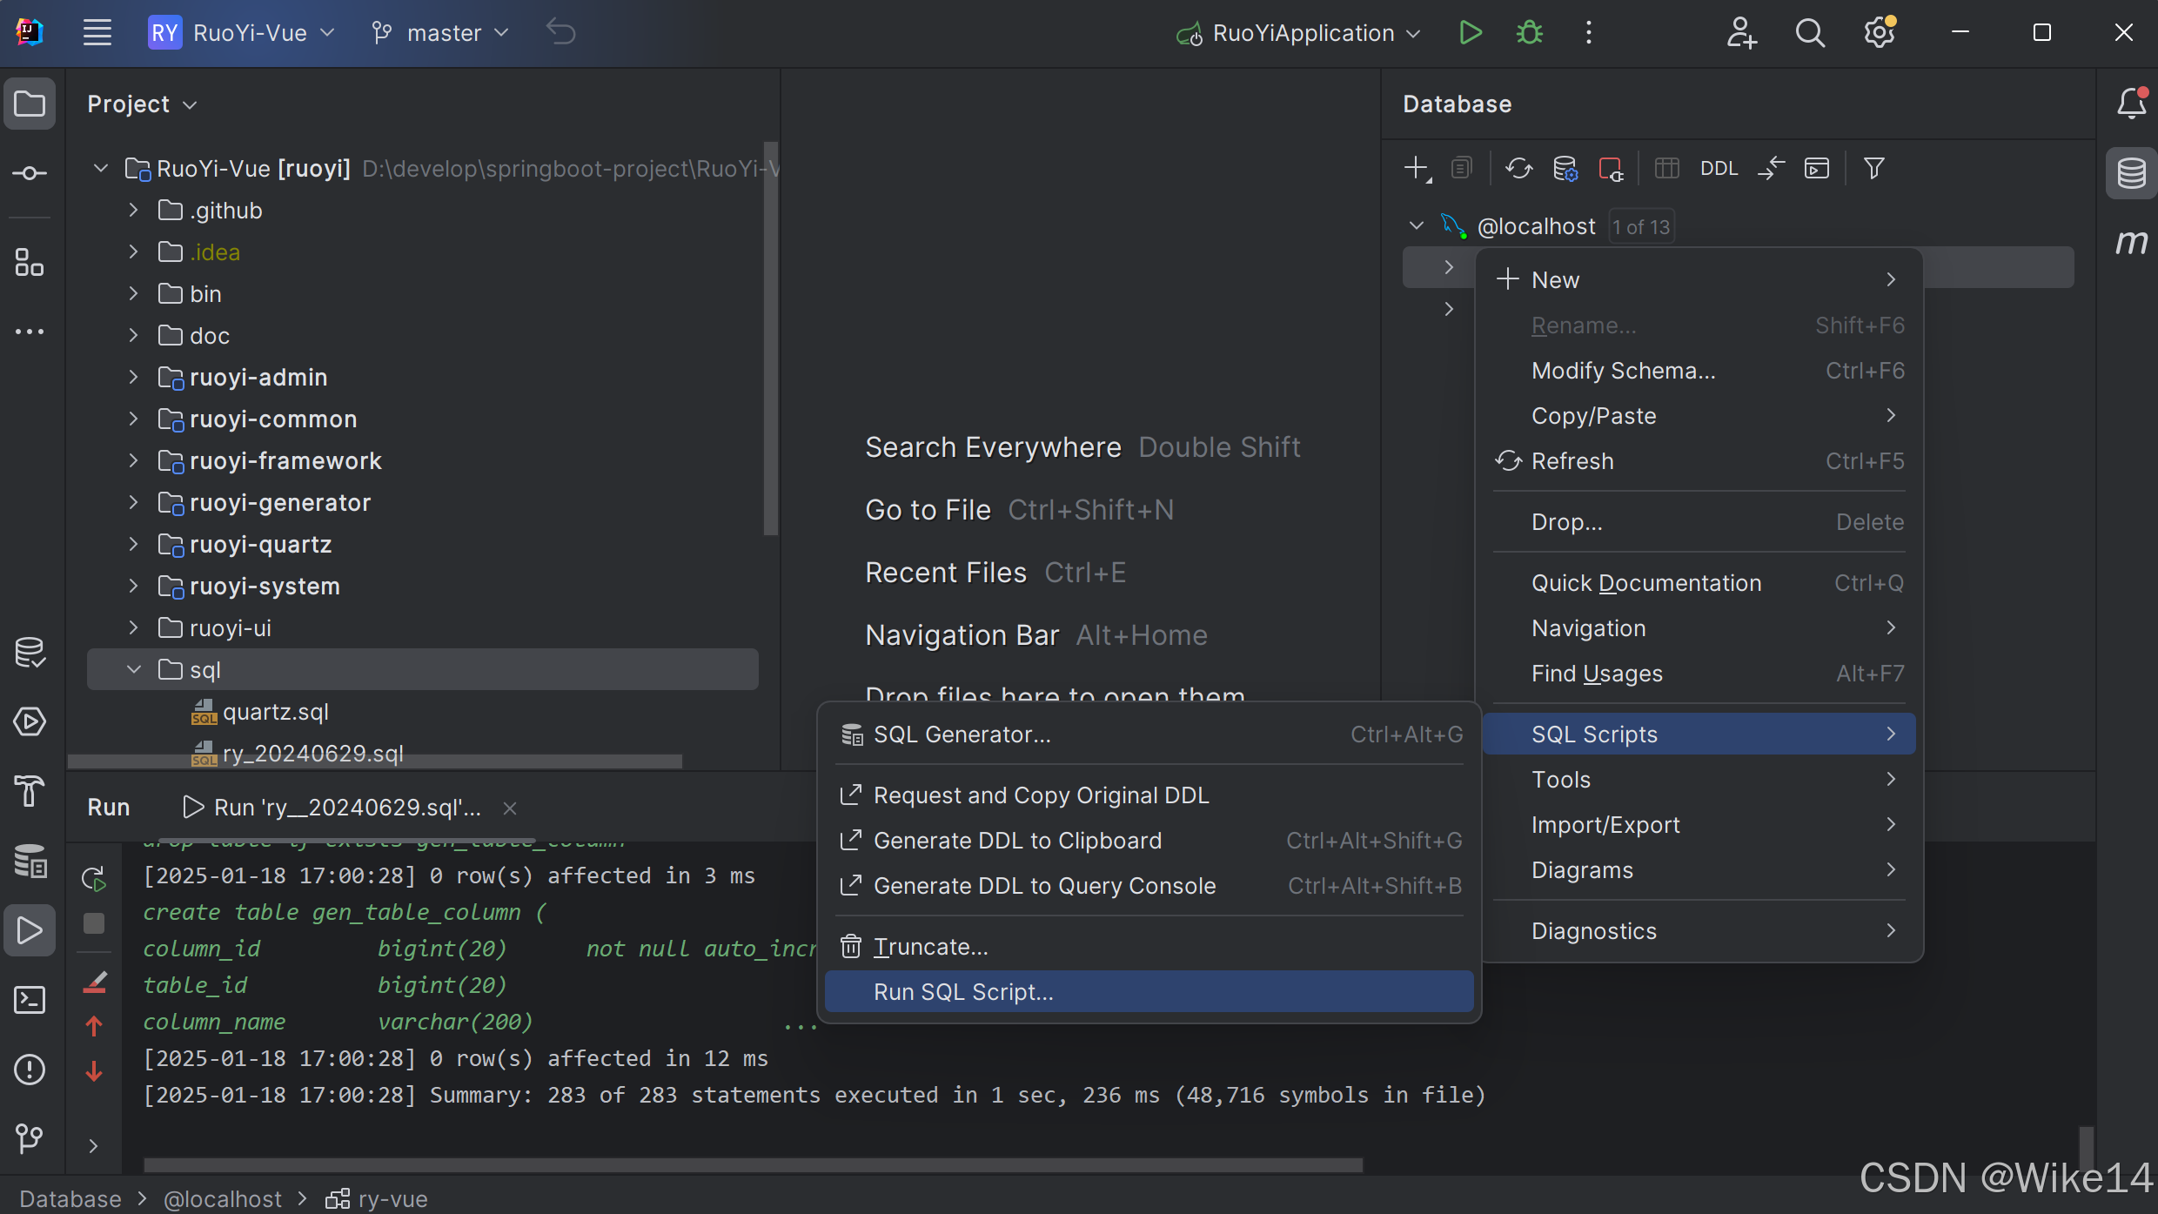Open the Notifications bell
This screenshot has width=2158, height=1214.
[2131, 104]
